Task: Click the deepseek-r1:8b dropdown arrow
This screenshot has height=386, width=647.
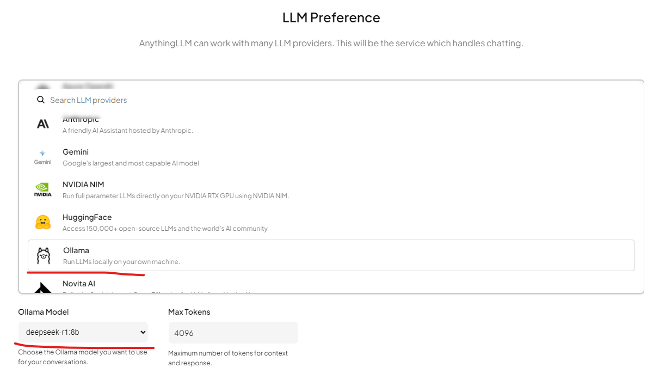Action: click(x=143, y=332)
